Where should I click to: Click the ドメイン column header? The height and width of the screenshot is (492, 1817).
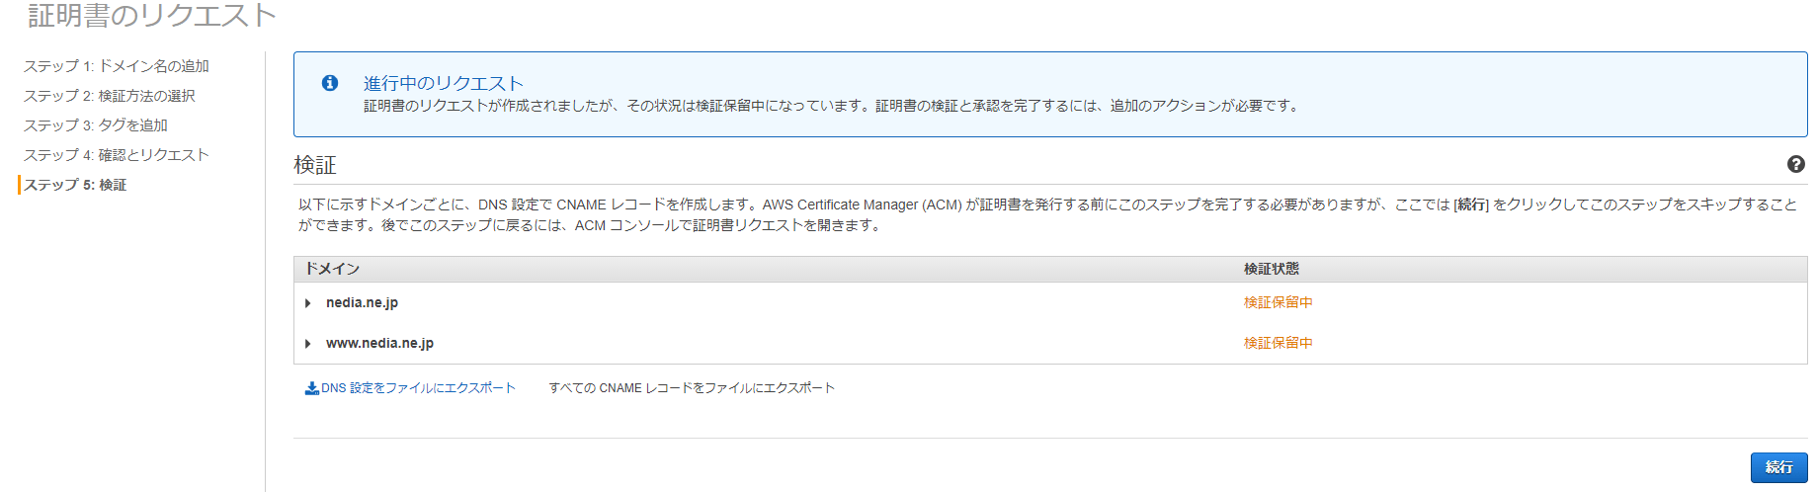[332, 269]
